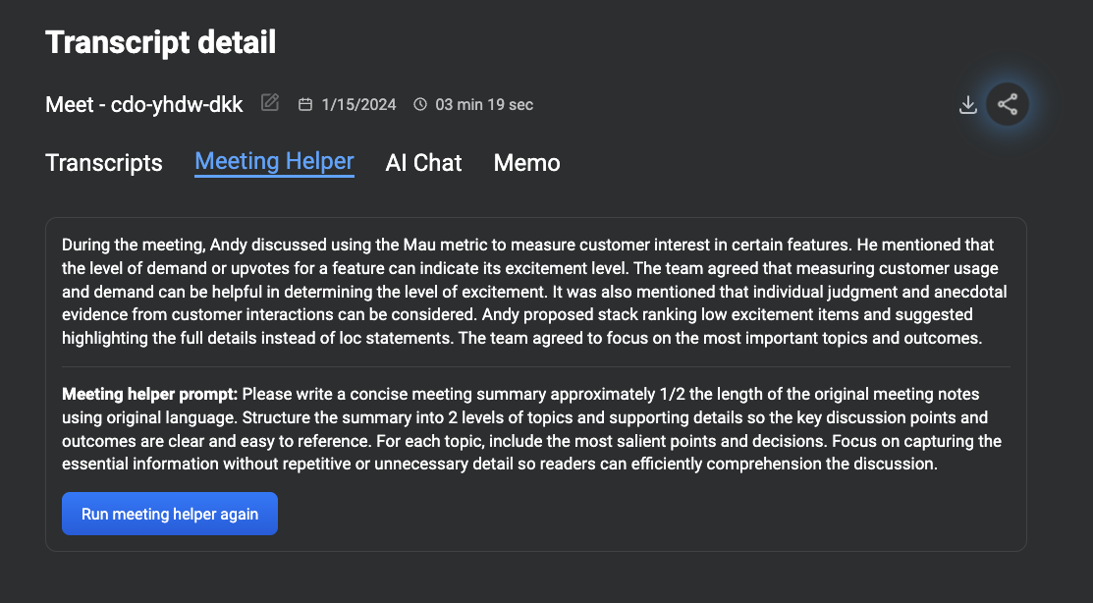Screen dimensions: 1093x603
Task: Open the share icon button
Action: coord(1008,104)
